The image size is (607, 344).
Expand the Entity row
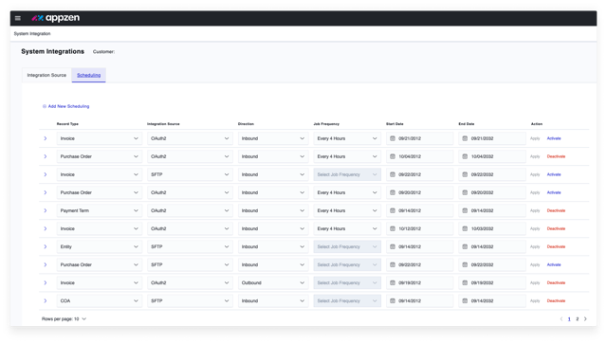click(x=46, y=247)
